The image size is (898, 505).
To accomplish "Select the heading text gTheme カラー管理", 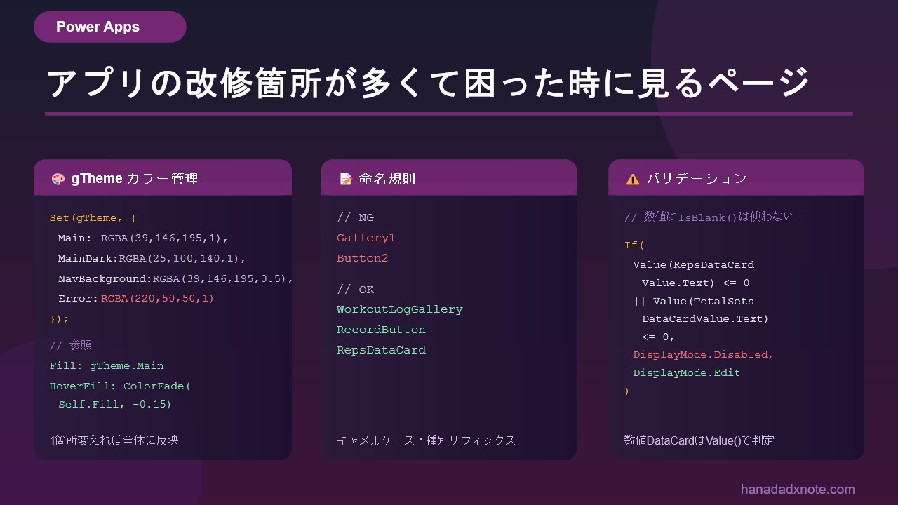I will point(135,179).
